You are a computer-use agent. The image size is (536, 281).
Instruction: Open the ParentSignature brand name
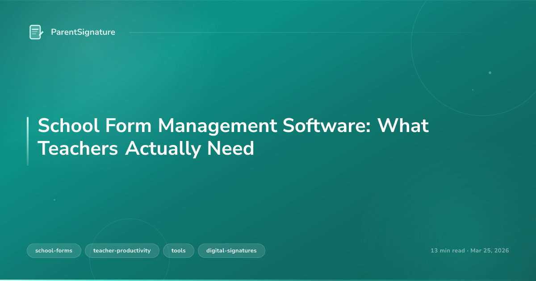point(83,32)
